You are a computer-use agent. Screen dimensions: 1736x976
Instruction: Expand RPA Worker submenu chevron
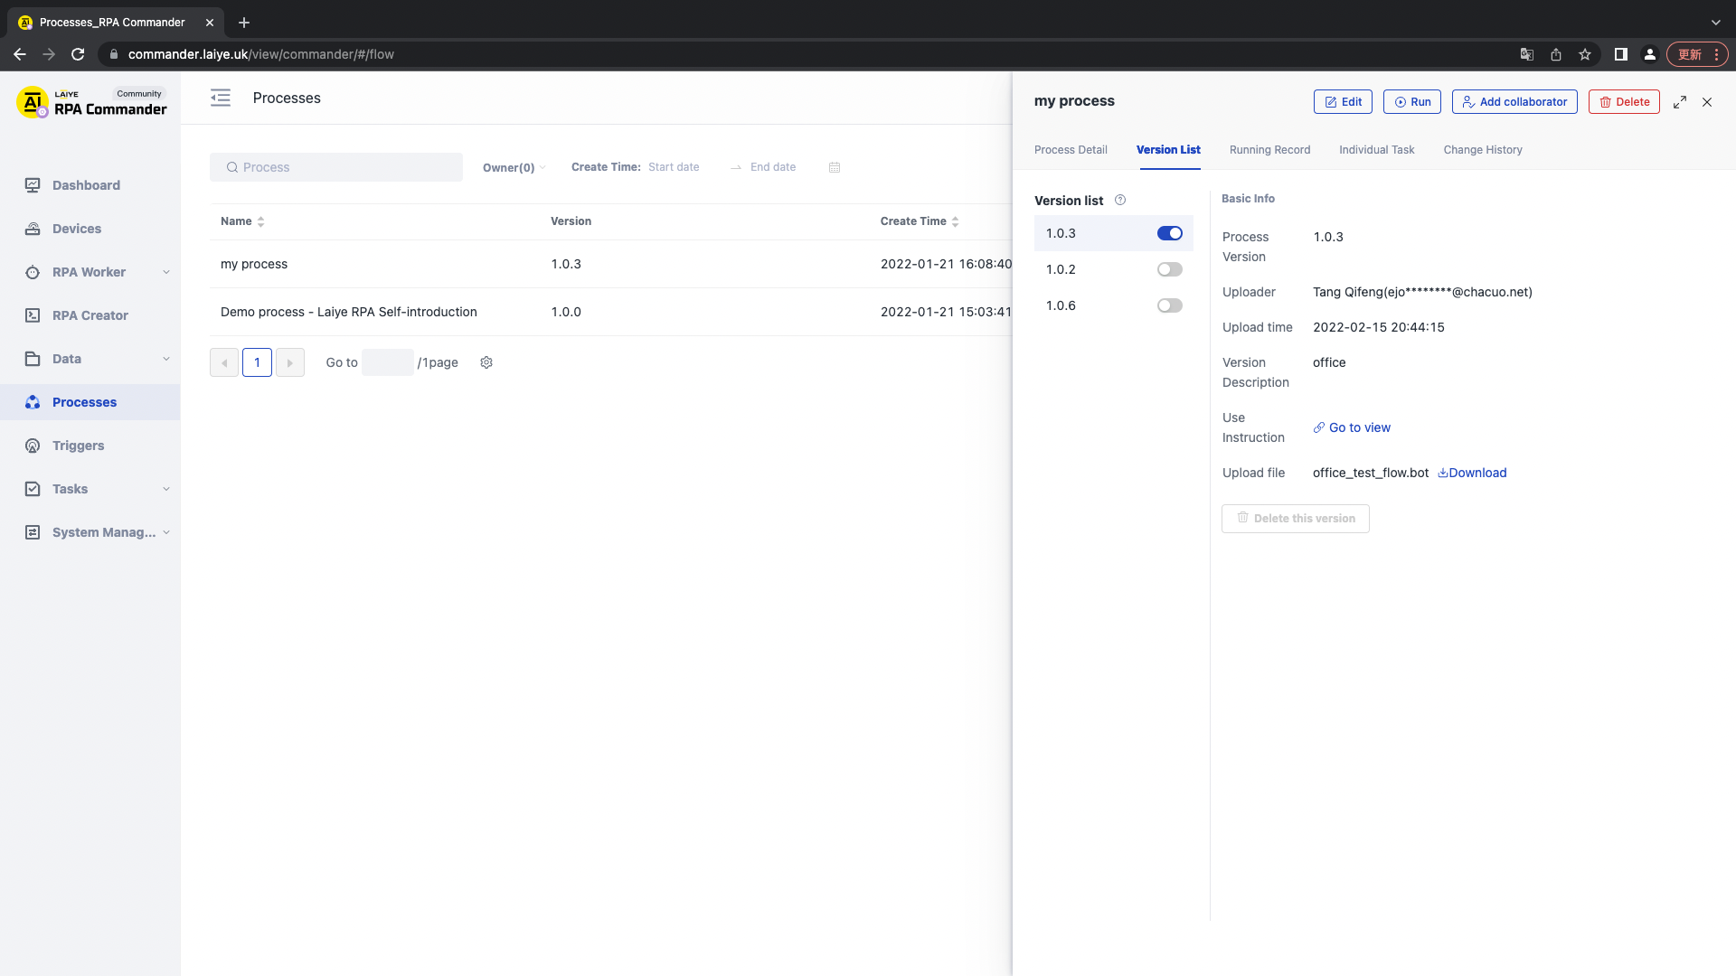(166, 272)
